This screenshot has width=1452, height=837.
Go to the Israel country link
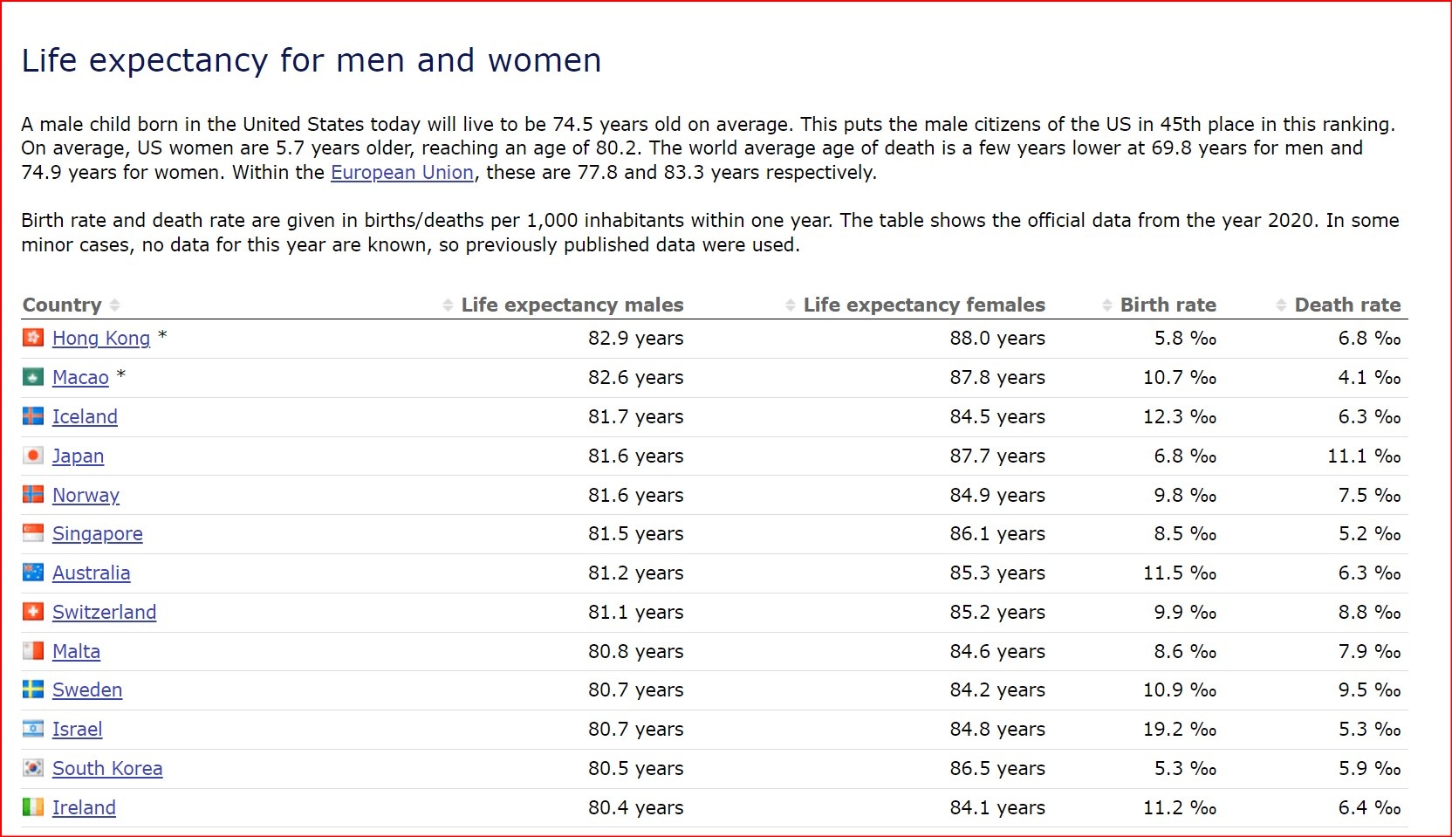pyautogui.click(x=77, y=730)
